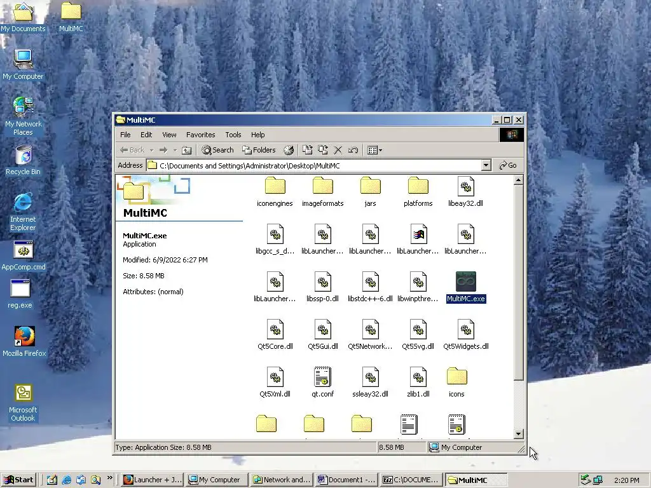Select the Qt5Core.dll file

pos(275,335)
